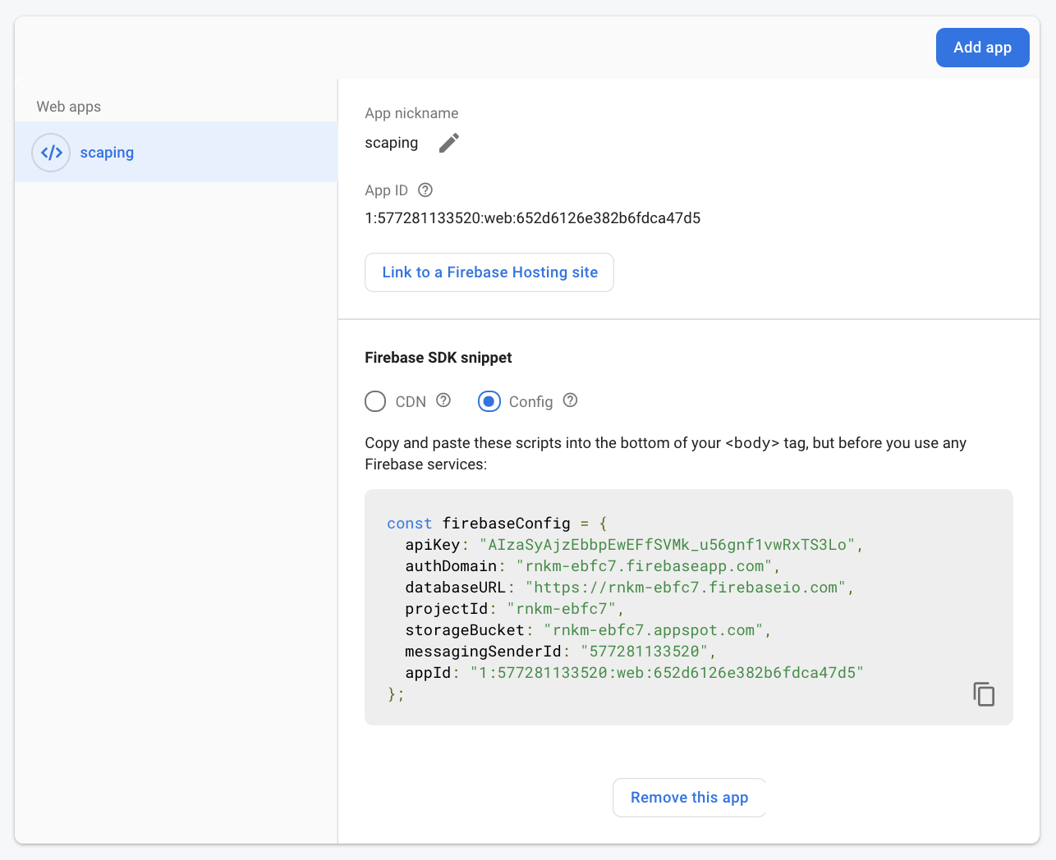Viewport: 1056px width, 860px height.
Task: Click the App nickname label
Action: click(x=411, y=113)
